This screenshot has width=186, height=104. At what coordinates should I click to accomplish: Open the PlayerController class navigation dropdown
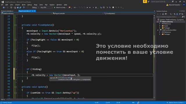(x=78, y=14)
